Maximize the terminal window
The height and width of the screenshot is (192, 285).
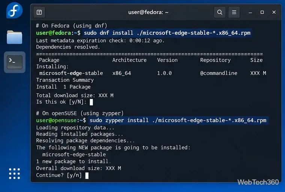click(262, 12)
